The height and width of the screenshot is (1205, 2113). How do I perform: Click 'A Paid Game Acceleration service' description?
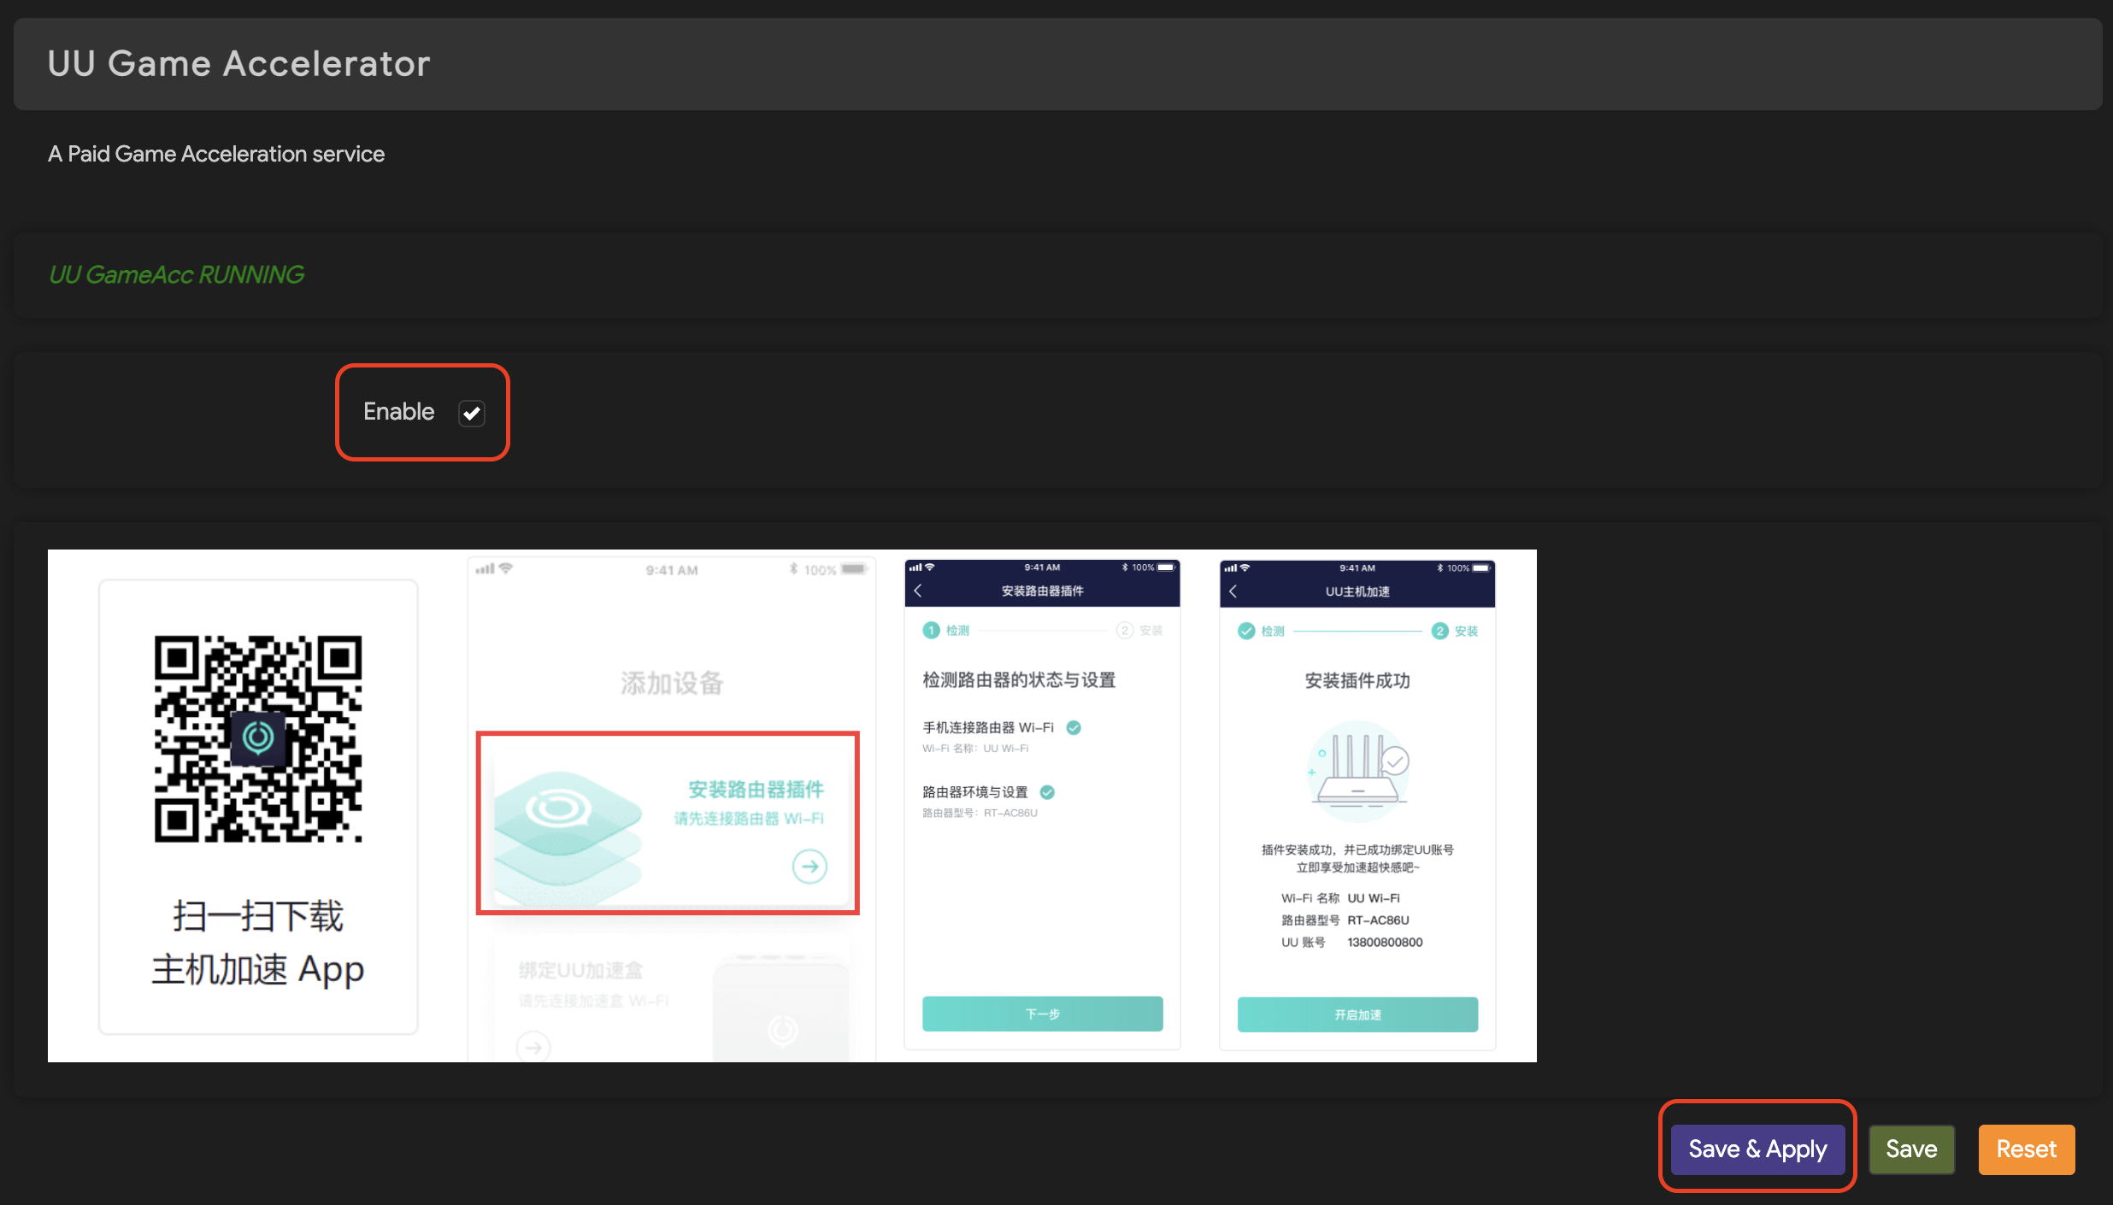216,154
